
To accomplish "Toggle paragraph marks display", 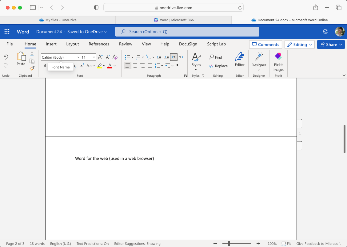I will coord(178,65).
